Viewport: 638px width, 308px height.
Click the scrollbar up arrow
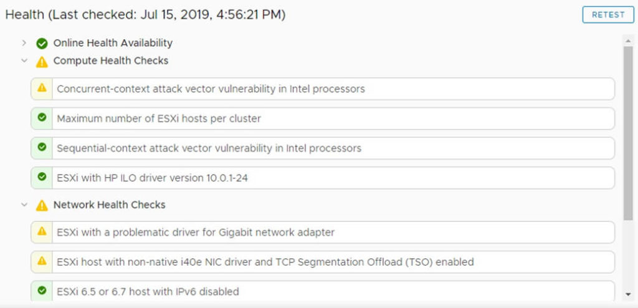coord(628,41)
